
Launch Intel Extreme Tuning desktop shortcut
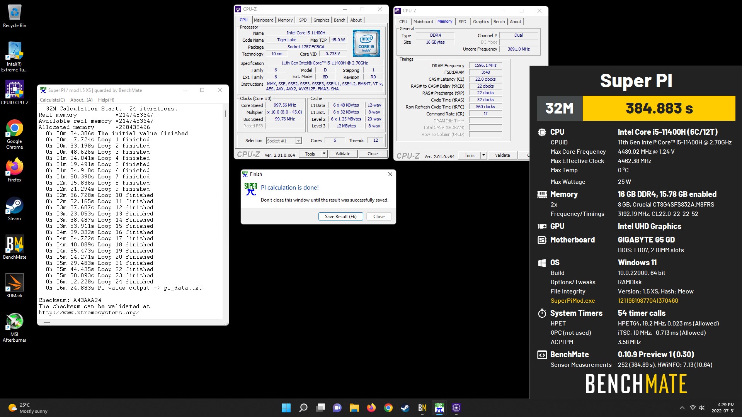15,57
